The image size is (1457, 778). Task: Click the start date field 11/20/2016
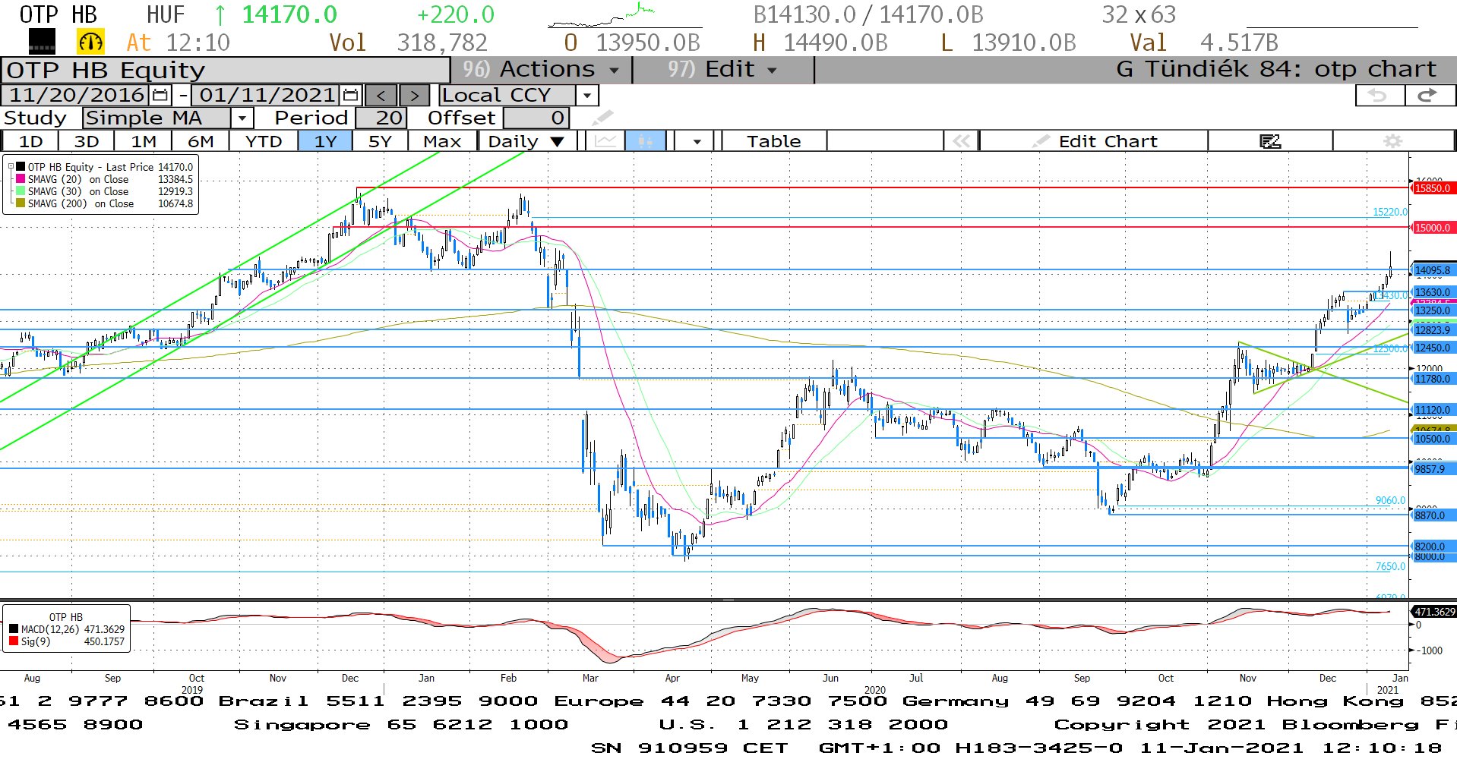76,96
